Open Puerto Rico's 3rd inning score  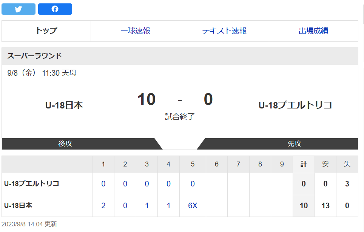(x=147, y=184)
